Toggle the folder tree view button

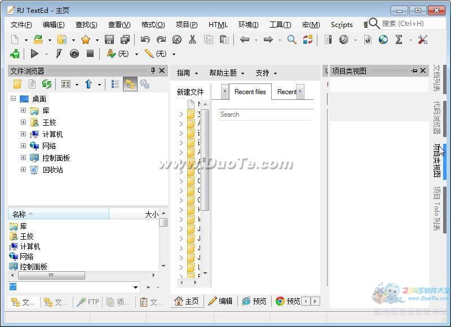[130, 84]
